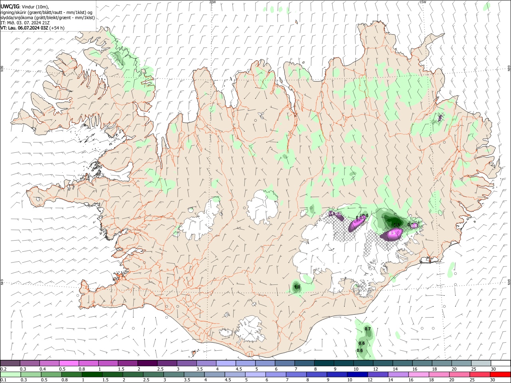The width and height of the screenshot is (511, 383).
Task: Click the '20W' longitude label
Action: (x=212, y=2)
